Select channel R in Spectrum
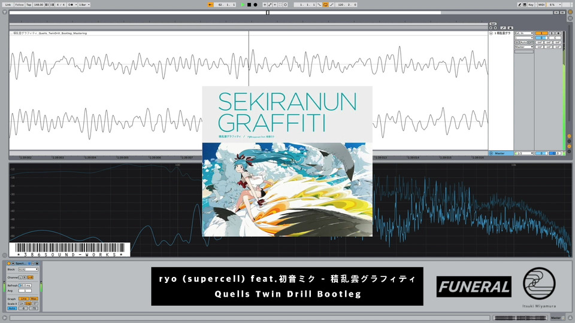This screenshot has height=323, width=575. [25, 278]
